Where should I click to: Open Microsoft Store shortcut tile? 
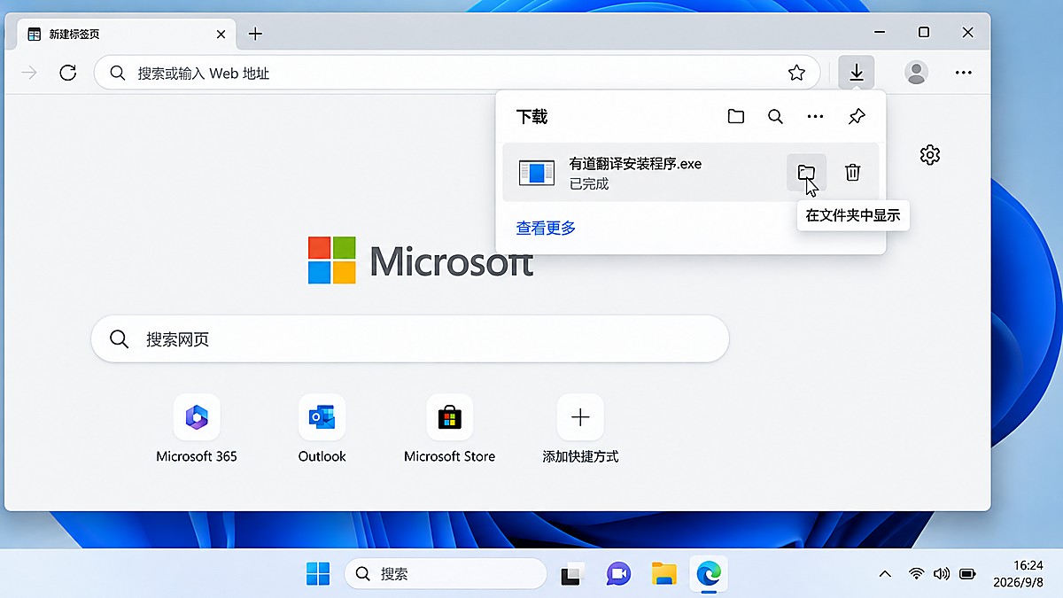coord(449,430)
